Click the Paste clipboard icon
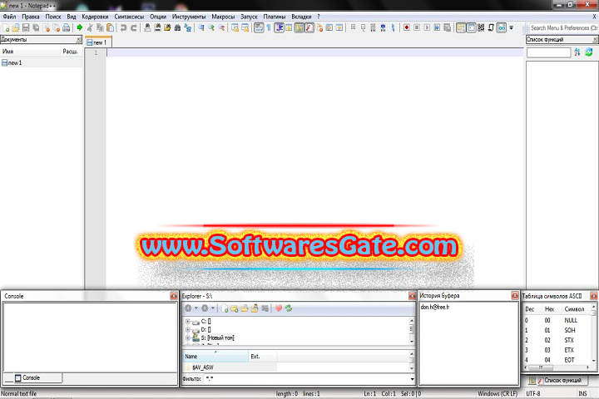Screen dimensions: 599x399 point(110,28)
